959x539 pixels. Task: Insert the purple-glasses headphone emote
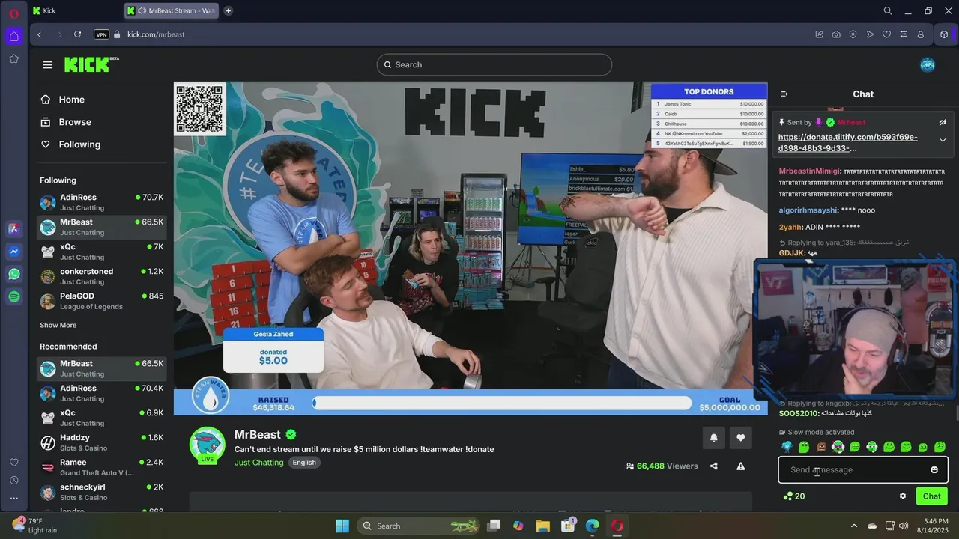coord(838,447)
